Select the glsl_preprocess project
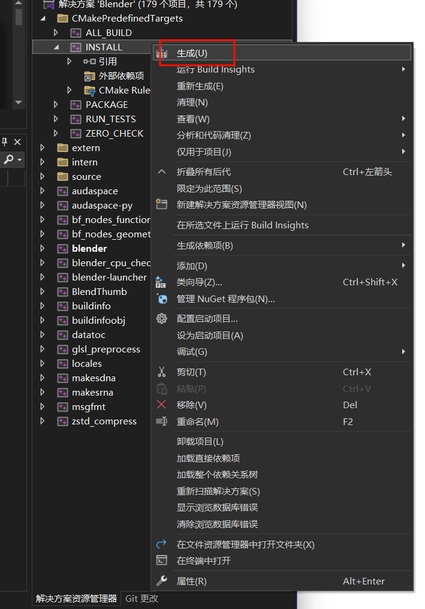 coord(106,349)
